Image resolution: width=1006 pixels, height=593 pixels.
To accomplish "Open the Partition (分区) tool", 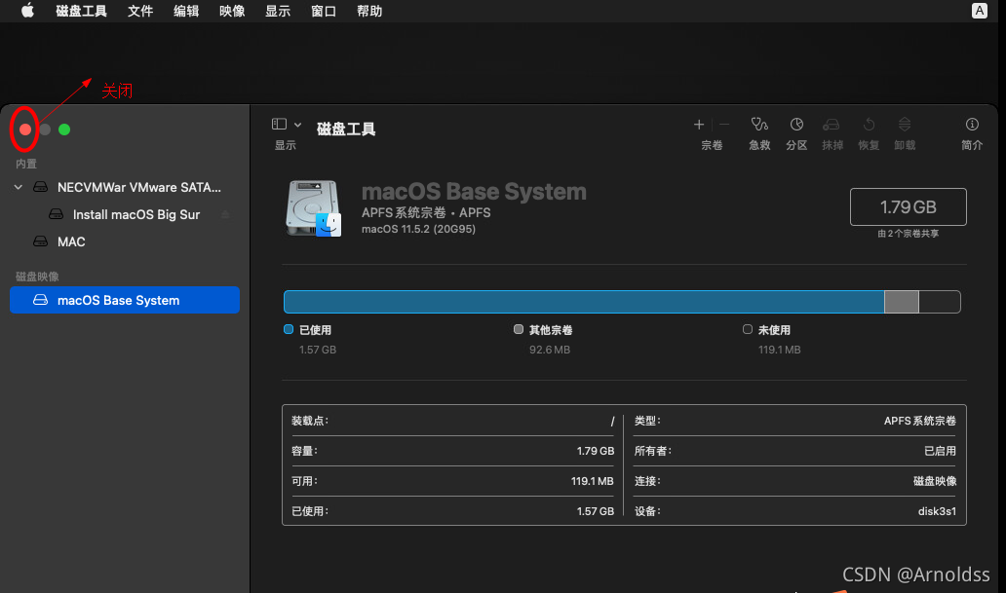I will 796,133.
